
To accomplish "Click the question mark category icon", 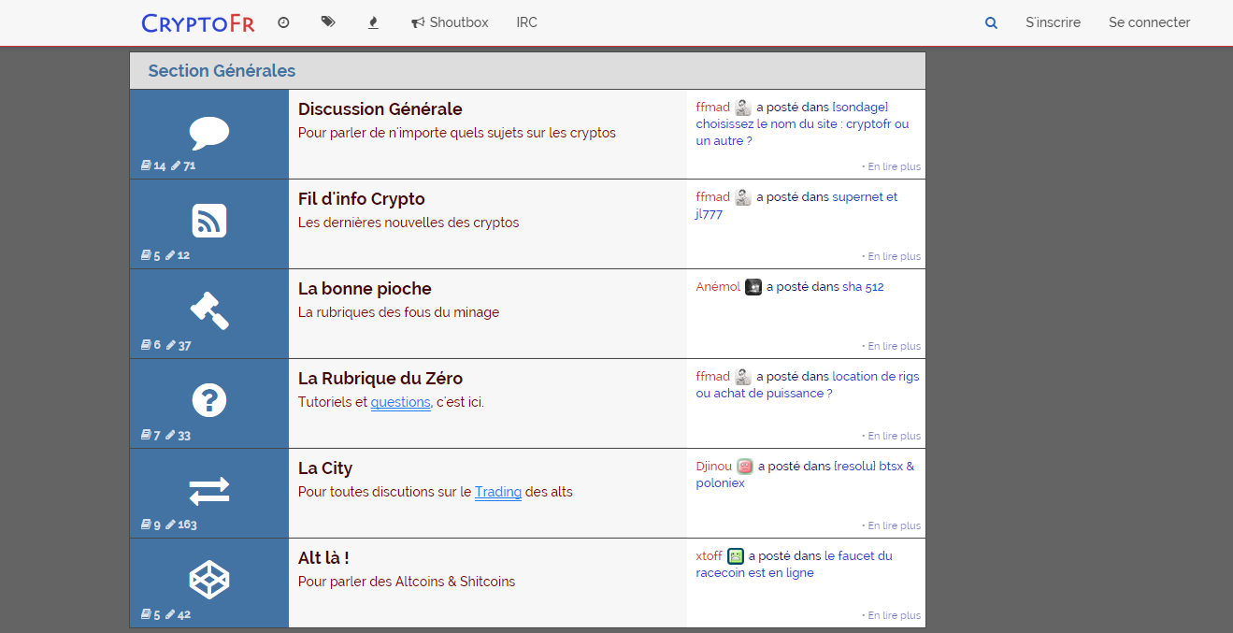I will [x=208, y=400].
